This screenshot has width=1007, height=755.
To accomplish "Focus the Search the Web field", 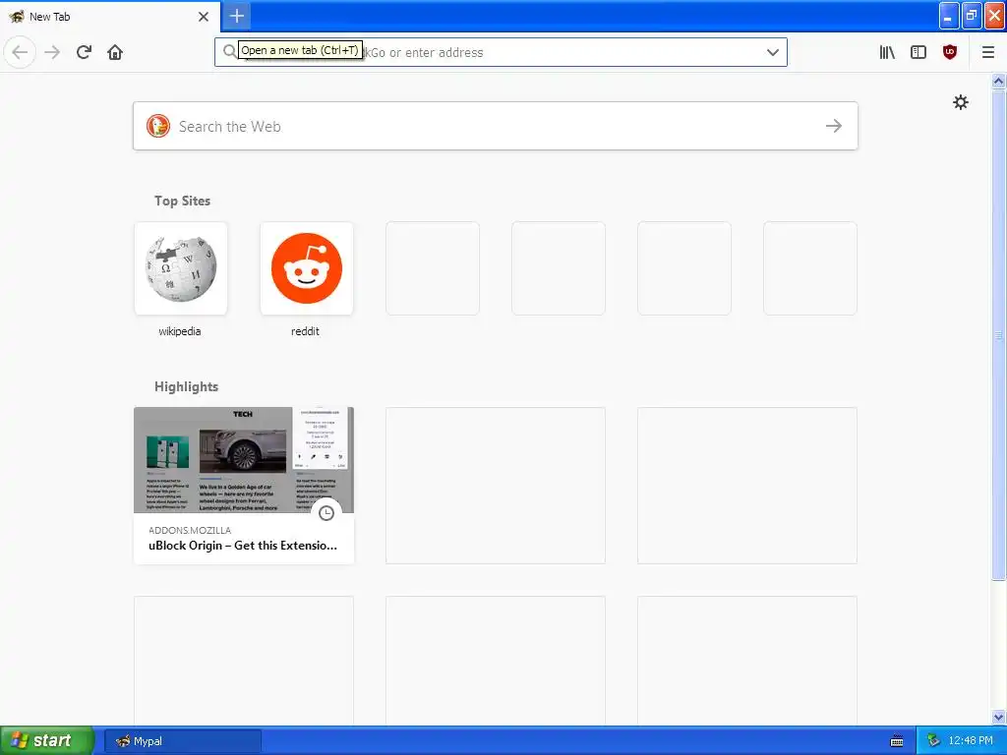I will pyautogui.click(x=496, y=126).
